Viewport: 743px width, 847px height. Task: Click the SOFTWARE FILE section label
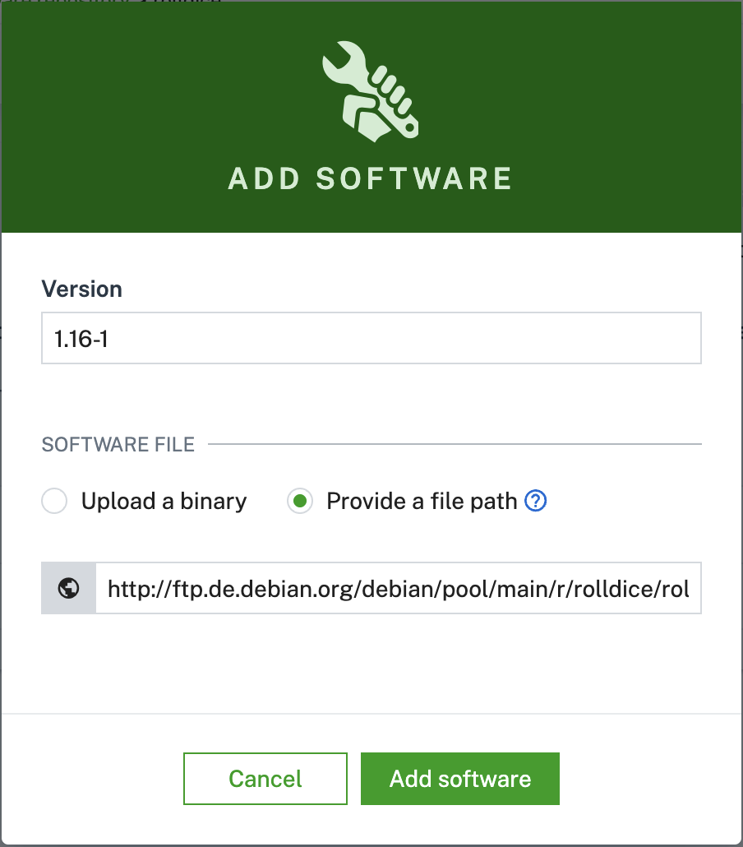point(118,444)
